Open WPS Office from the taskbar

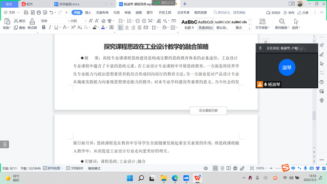(x=198, y=178)
